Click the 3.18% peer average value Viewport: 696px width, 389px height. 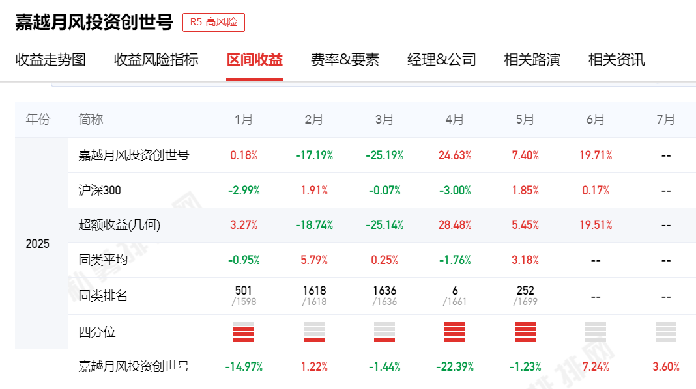[525, 260]
